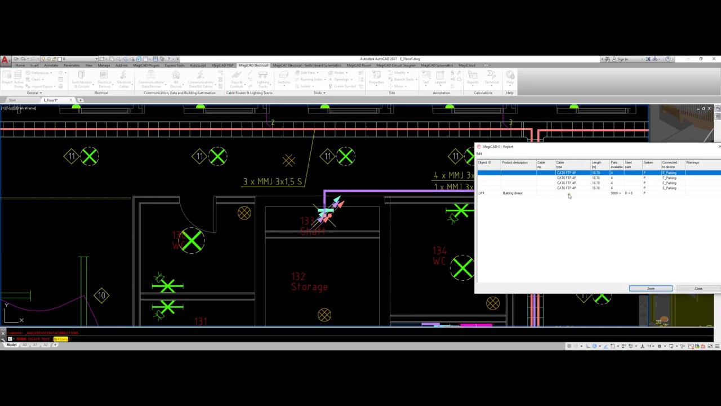Click the MagiCAD-E Report window icon
This screenshot has height=406, width=721.
(479, 147)
